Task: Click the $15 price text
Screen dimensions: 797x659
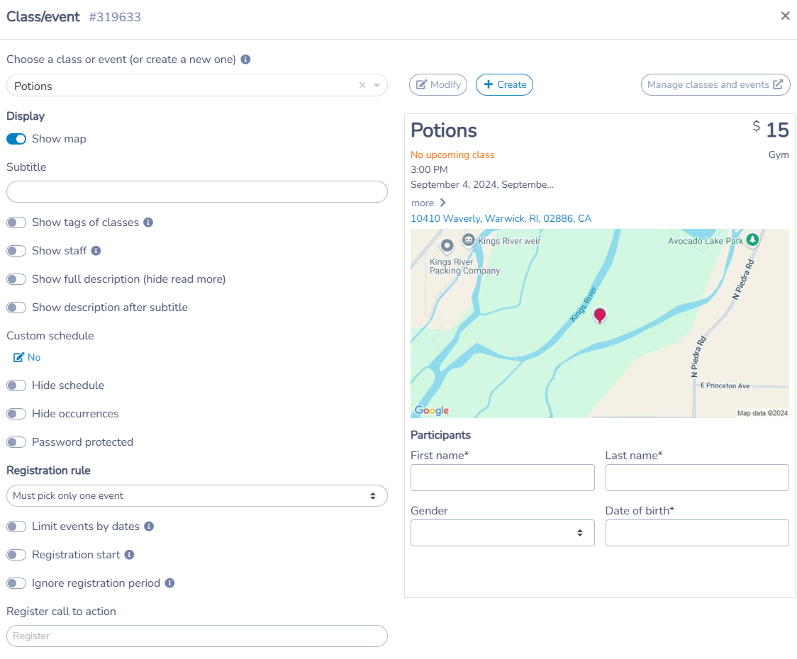Action: (771, 130)
